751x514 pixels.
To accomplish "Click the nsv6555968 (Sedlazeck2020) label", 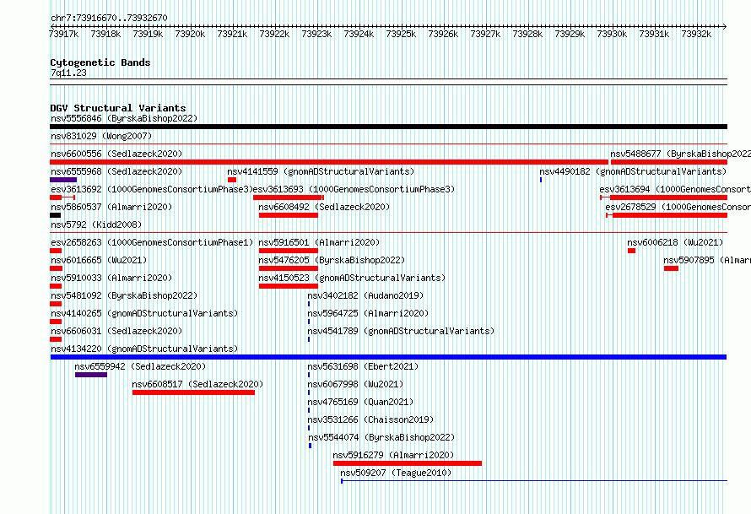I will pos(116,171).
